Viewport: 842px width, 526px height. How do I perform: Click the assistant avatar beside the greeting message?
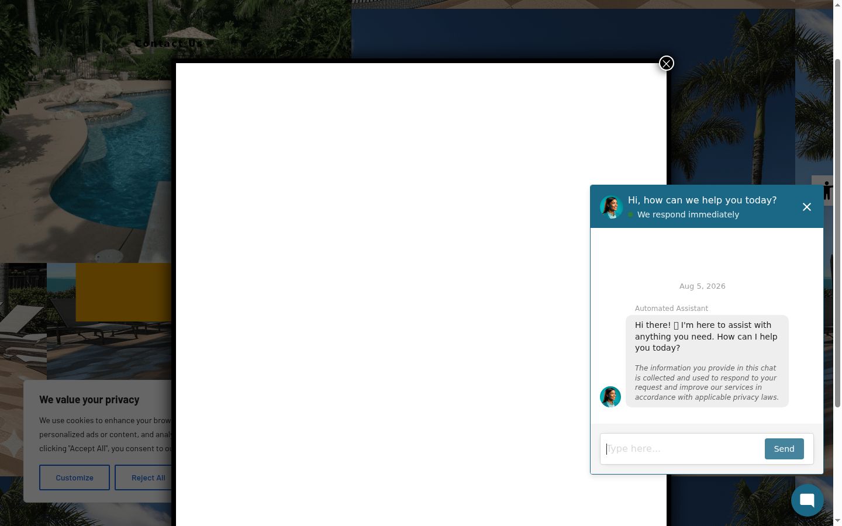point(610,397)
